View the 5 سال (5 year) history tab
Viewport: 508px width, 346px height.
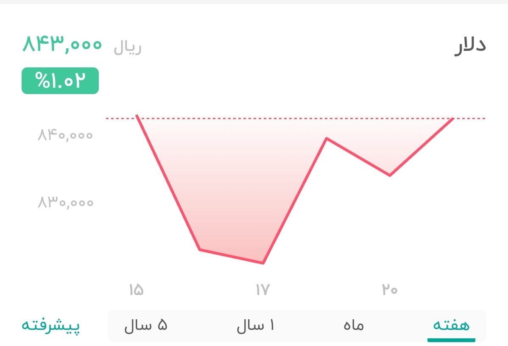[x=146, y=325]
